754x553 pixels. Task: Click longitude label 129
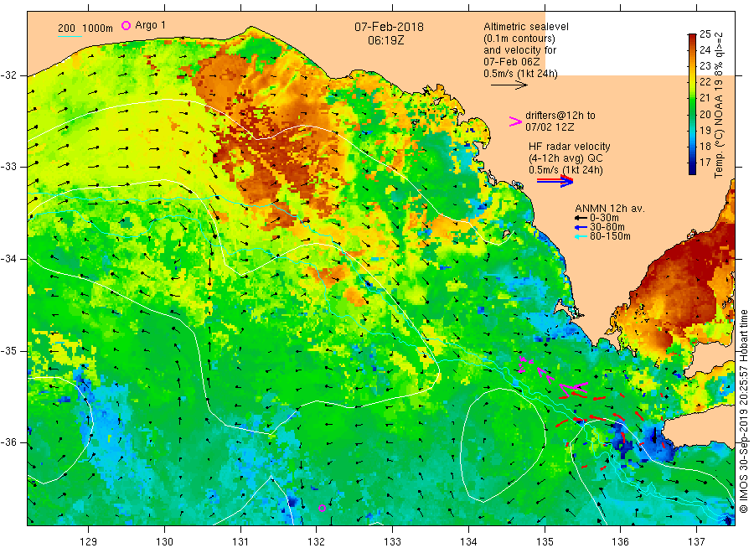coord(89,541)
